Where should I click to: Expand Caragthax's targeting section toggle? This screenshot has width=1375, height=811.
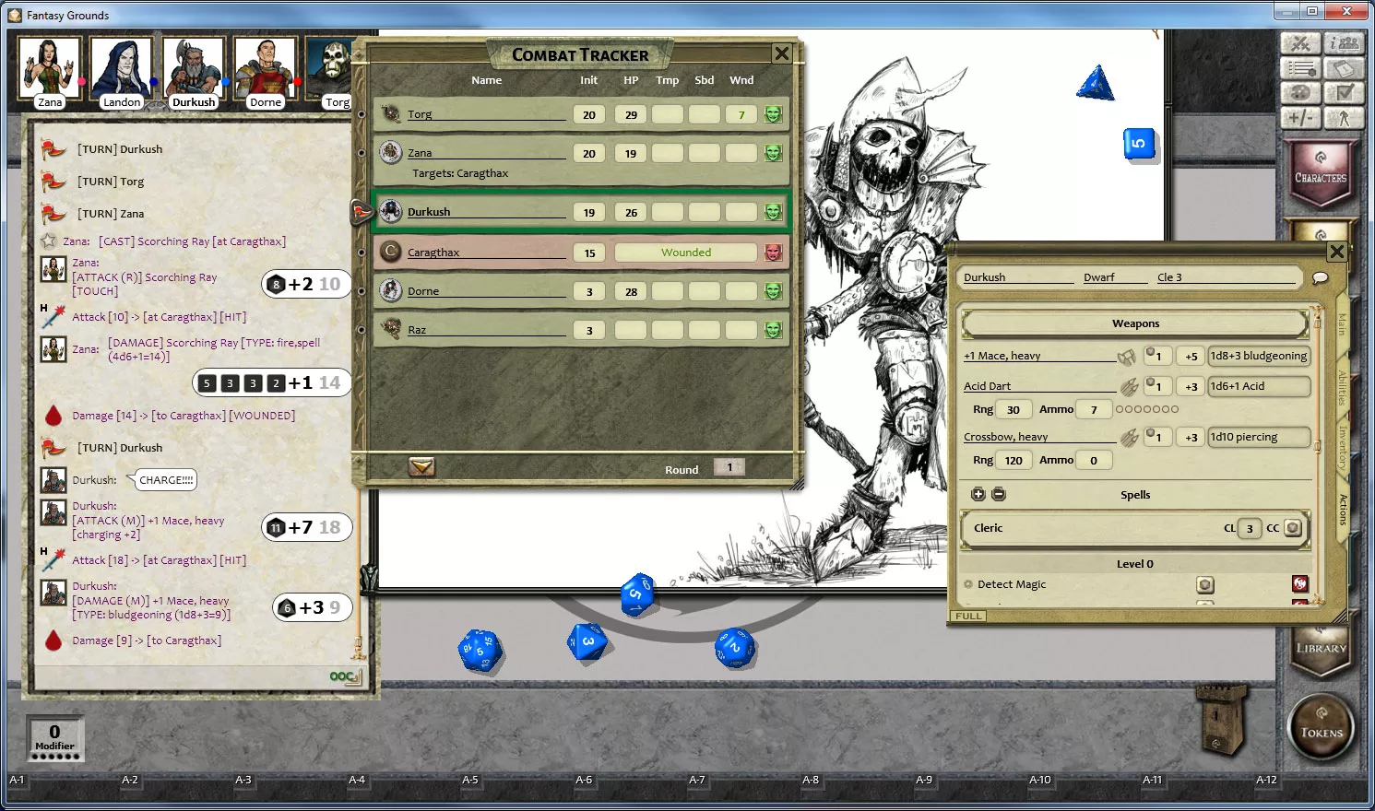[362, 253]
